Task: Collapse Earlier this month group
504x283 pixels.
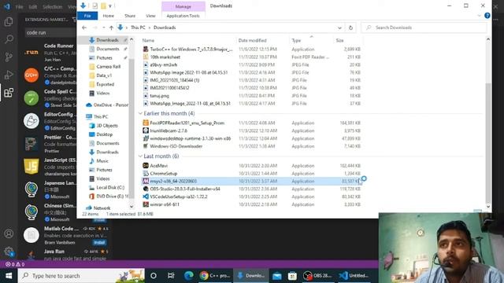Action: coord(140,113)
